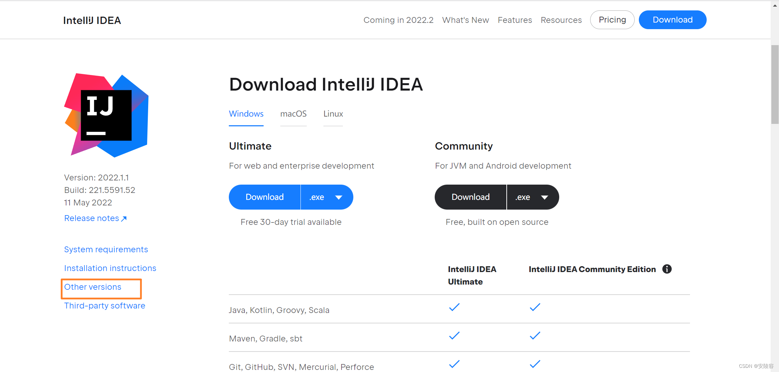Image resolution: width=779 pixels, height=372 pixels.
Task: Click the page vertical scrollbar thumb
Action: pos(775,84)
